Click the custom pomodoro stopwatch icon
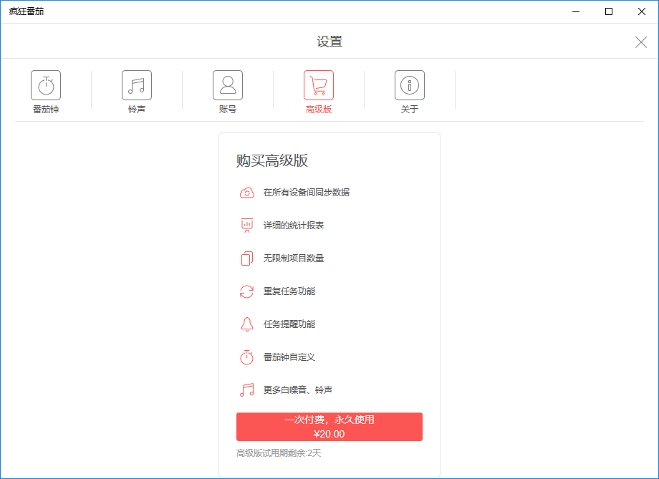This screenshot has width=659, height=479. [246, 357]
